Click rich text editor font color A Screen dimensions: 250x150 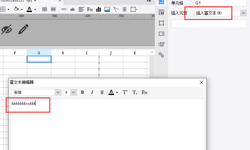tap(111, 92)
